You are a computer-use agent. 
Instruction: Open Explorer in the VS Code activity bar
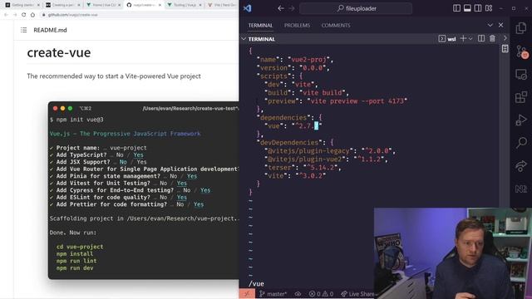tap(521, 28)
